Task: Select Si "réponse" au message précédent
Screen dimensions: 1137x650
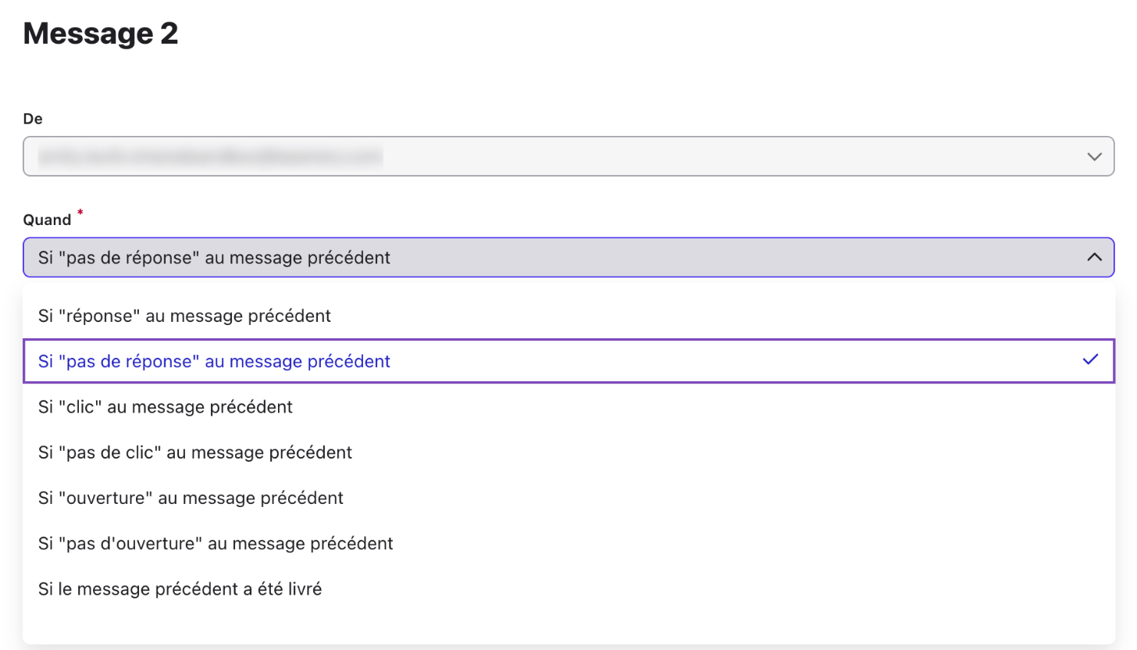Action: click(568, 316)
